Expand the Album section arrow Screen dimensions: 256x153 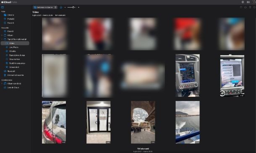pos(2,35)
